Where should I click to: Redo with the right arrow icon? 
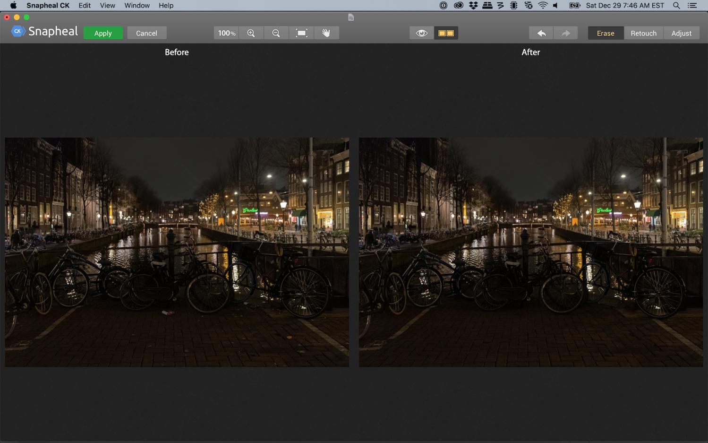click(x=565, y=33)
